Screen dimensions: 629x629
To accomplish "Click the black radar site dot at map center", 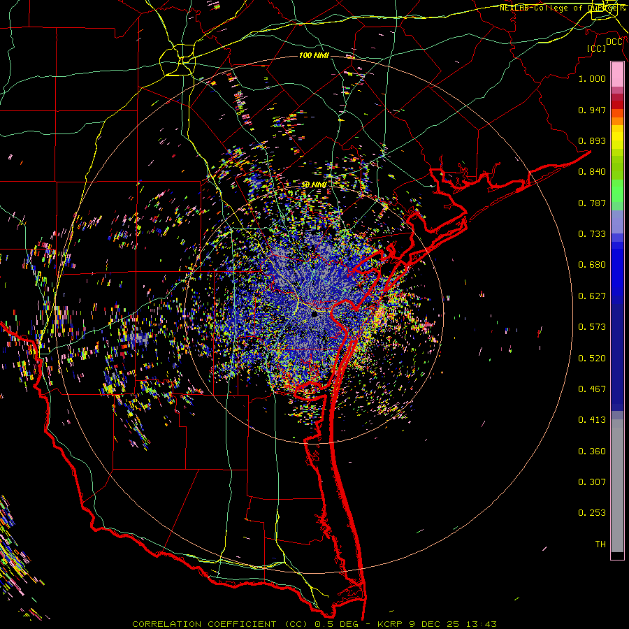I will tap(314, 315).
